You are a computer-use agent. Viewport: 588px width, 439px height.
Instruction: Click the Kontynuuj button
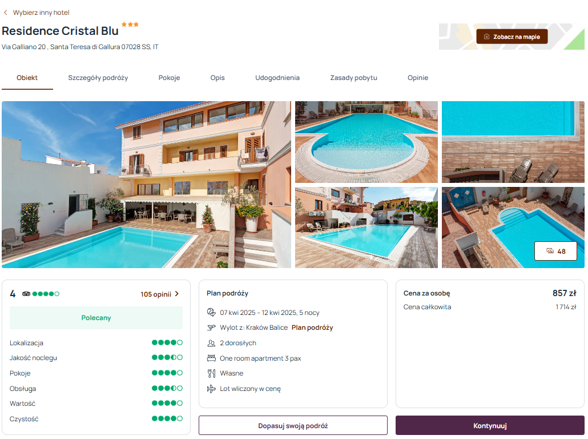coord(490,425)
